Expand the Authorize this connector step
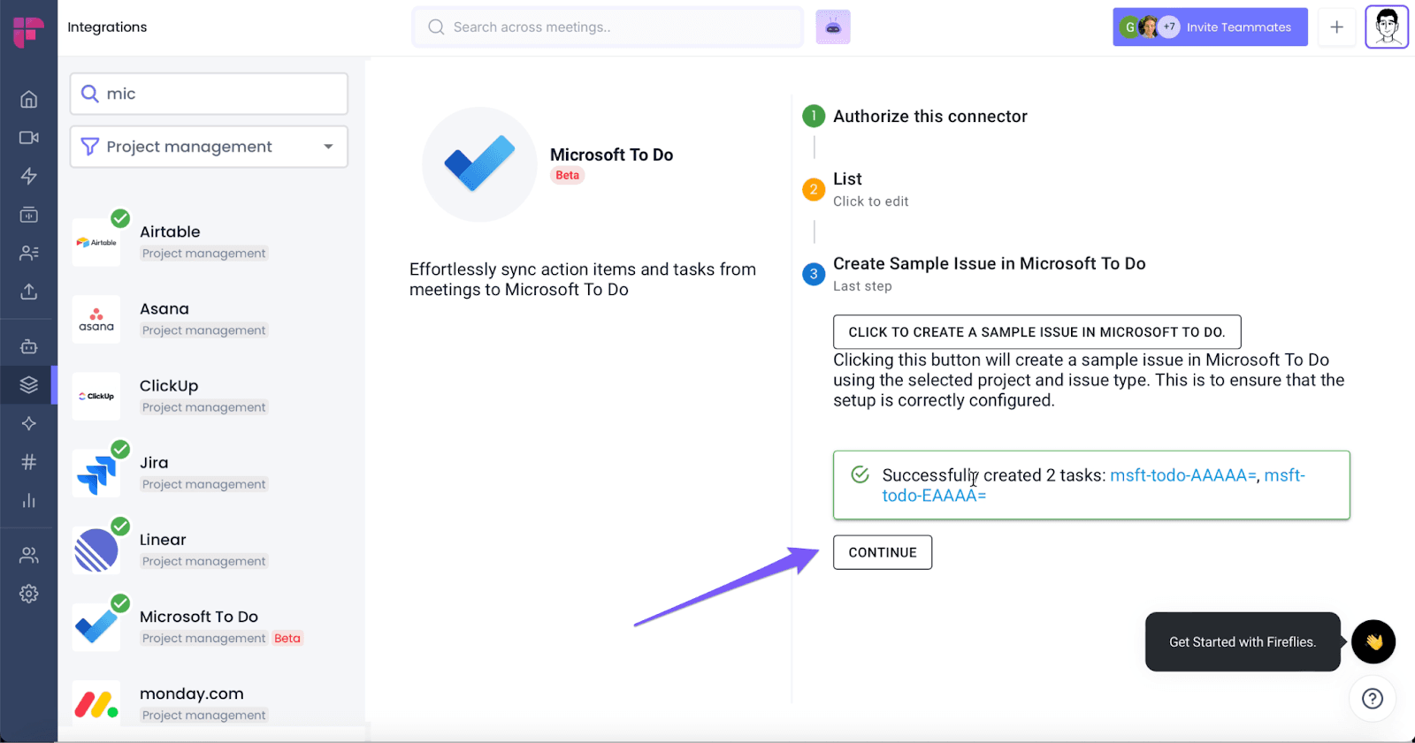Viewport: 1415px width, 743px height. click(x=929, y=116)
